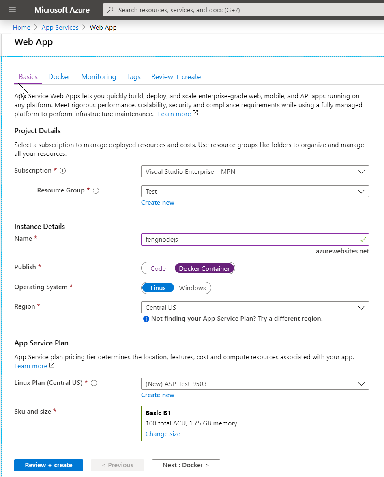Click Change size link

(163, 434)
